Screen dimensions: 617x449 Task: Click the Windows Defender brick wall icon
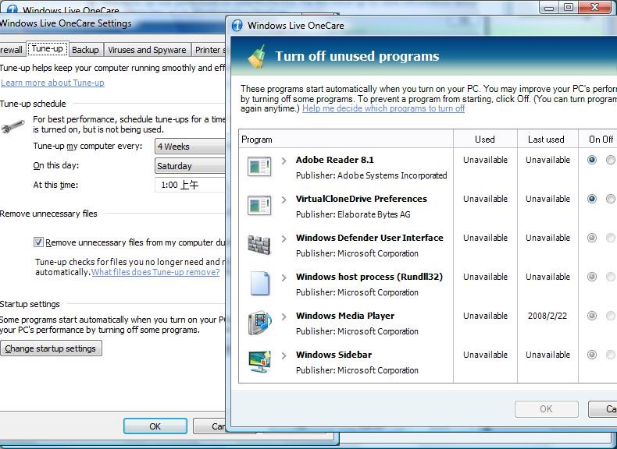259,244
